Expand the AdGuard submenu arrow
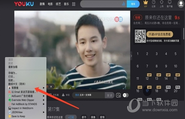 pos(44,96)
